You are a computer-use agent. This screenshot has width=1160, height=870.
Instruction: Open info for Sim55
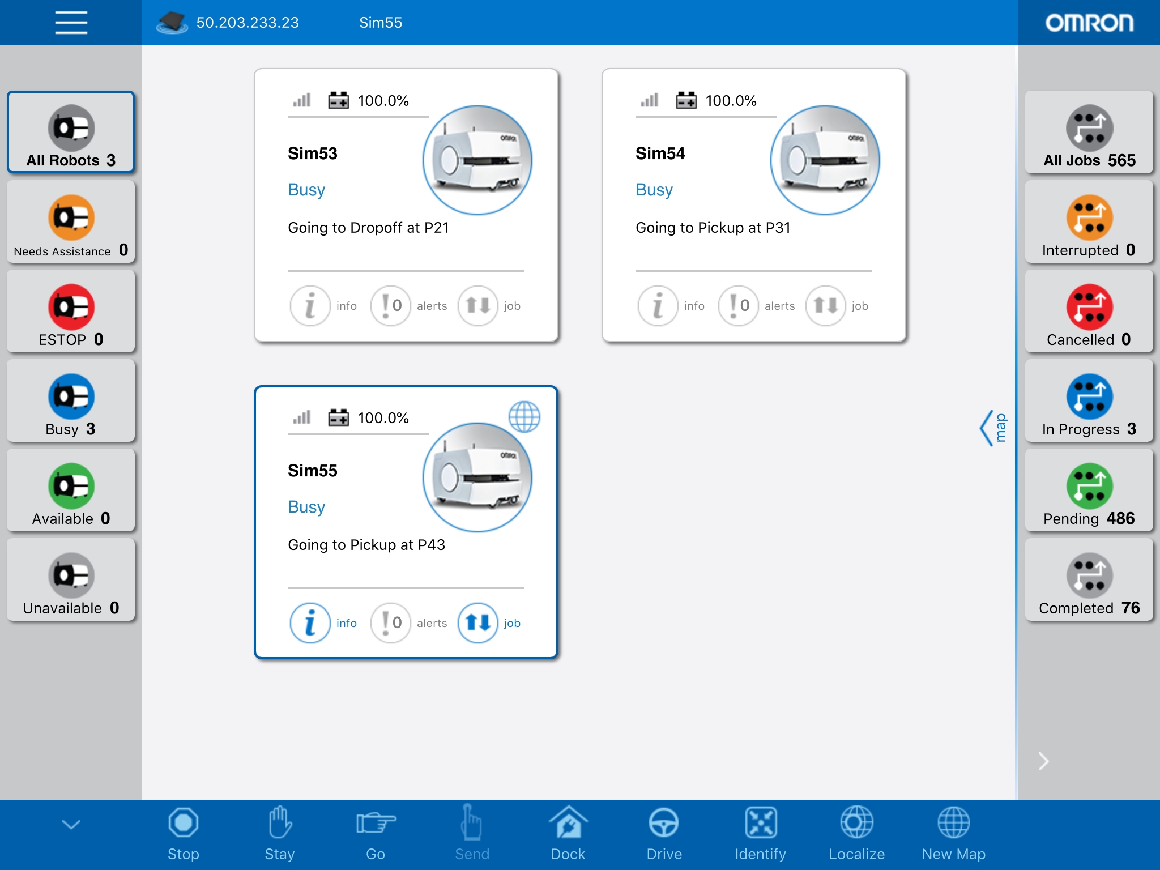(x=323, y=623)
